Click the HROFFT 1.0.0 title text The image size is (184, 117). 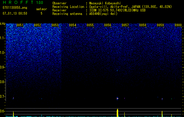23,2
